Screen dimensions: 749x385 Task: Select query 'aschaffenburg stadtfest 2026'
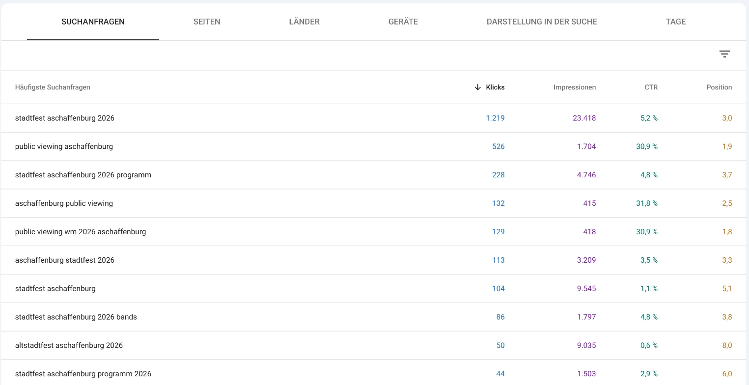click(x=65, y=260)
